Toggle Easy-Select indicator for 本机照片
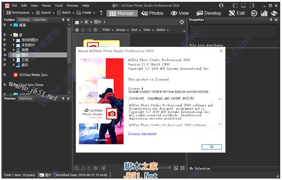Viewport: 282px width, 180px height. [x=5, y=45]
